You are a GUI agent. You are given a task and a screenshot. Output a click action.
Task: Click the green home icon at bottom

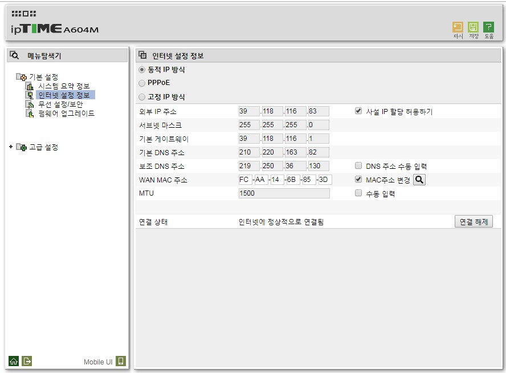(x=14, y=361)
